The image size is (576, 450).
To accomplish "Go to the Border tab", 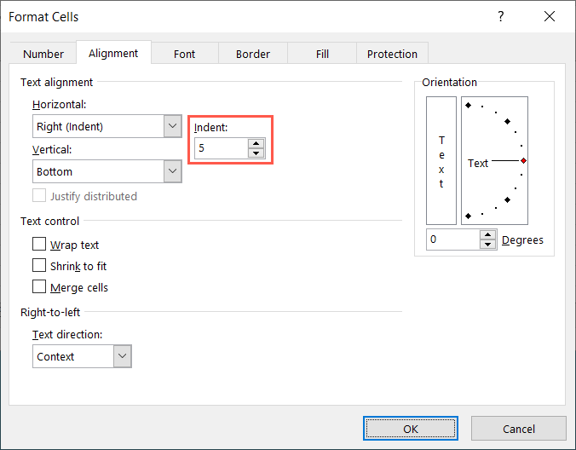I will [x=253, y=54].
